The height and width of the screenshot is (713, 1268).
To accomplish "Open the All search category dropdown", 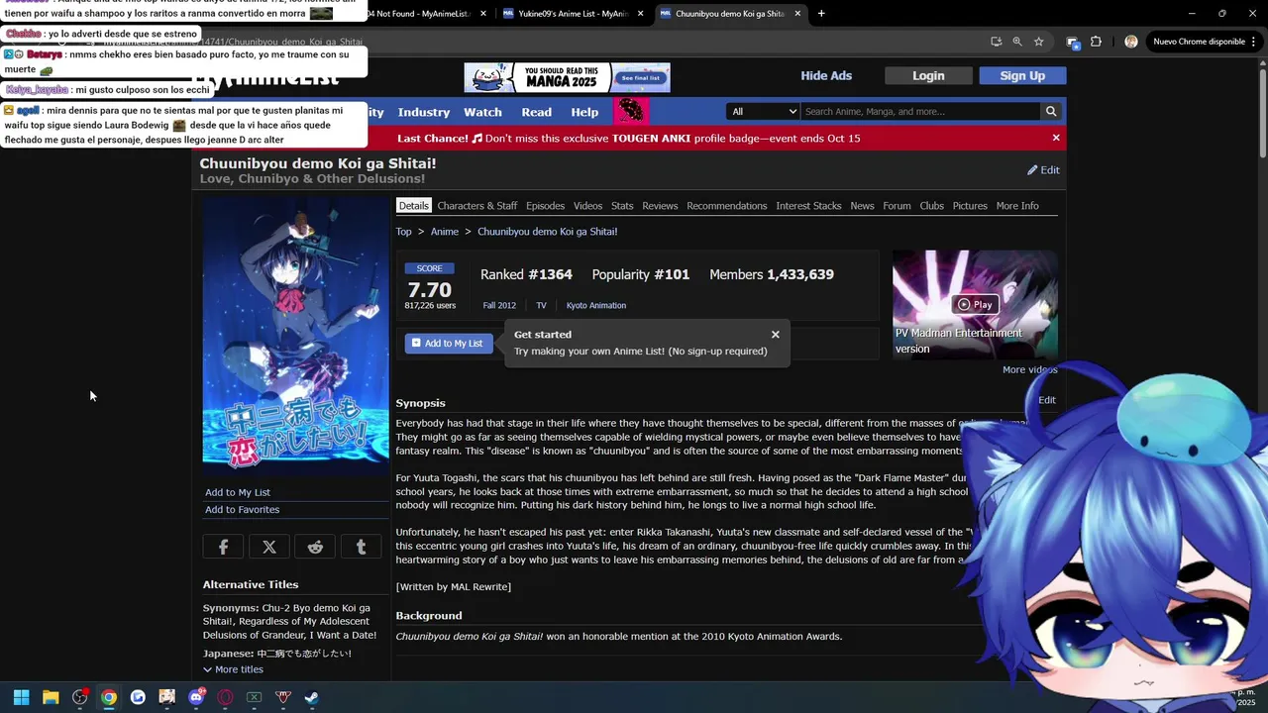I will [x=763, y=111].
